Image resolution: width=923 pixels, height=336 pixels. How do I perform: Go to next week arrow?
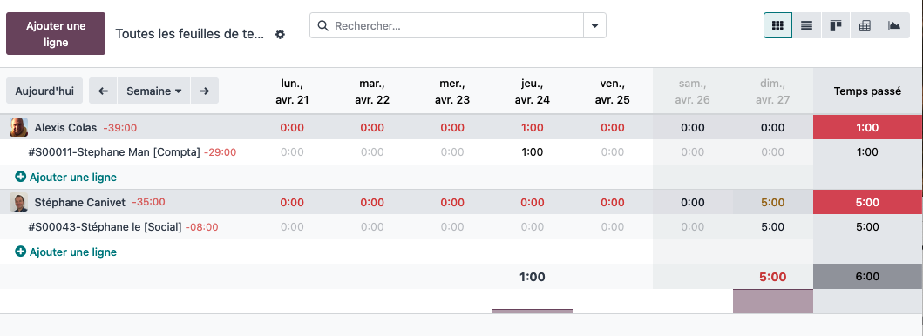click(204, 91)
